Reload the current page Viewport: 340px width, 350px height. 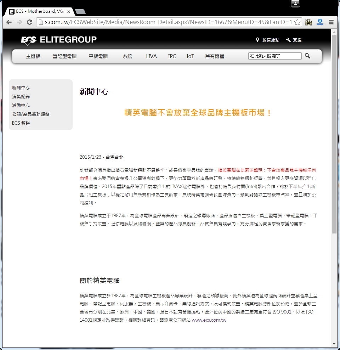coord(29,22)
